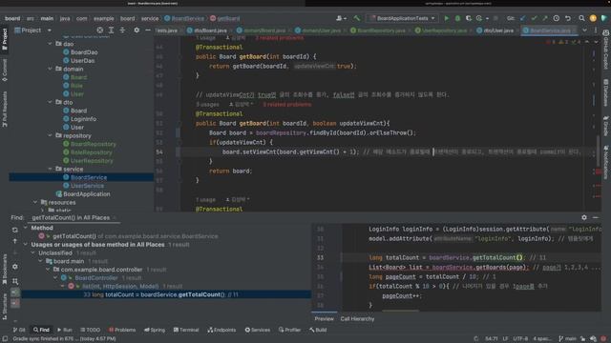Hide the Project panel with minus icon
This screenshot has height=343, width=611.
tap(148, 30)
